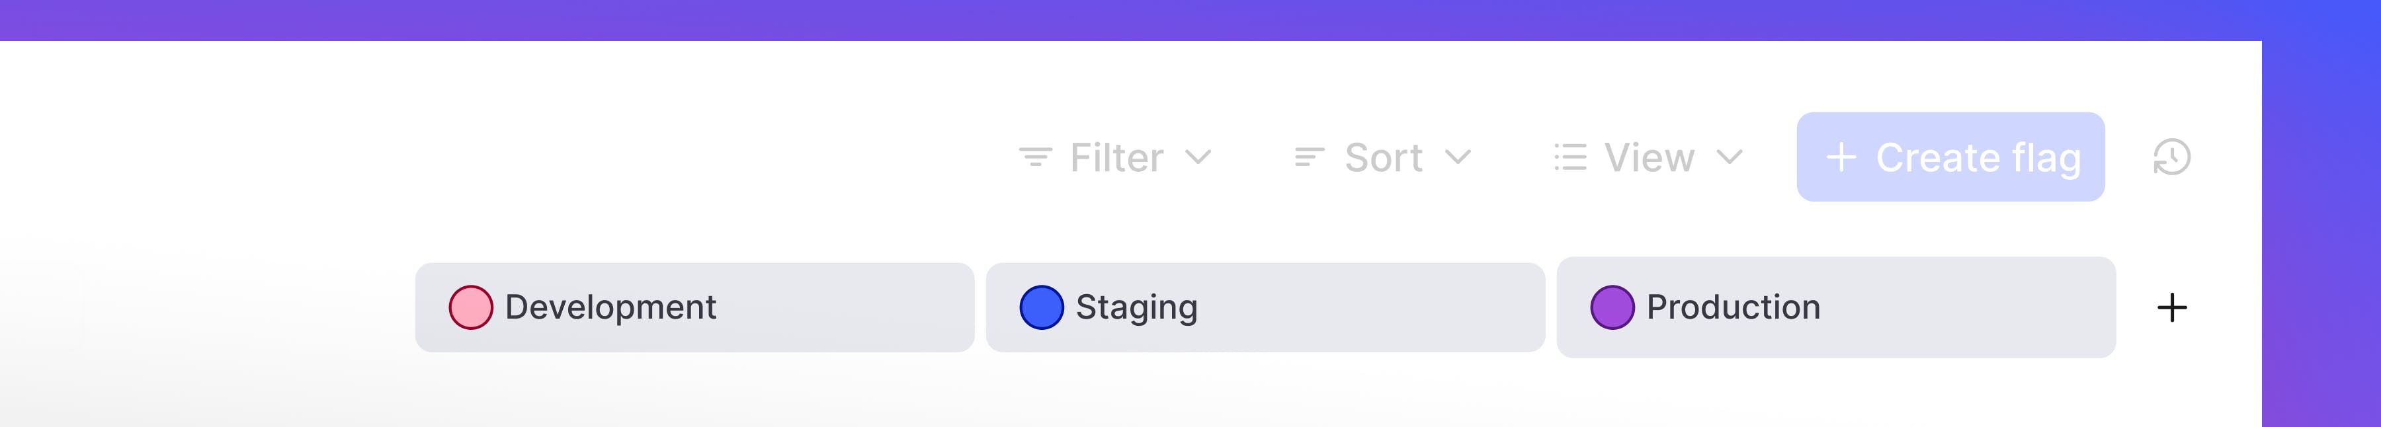Click the Filter label
Image resolution: width=2381 pixels, height=427 pixels.
click(1116, 158)
